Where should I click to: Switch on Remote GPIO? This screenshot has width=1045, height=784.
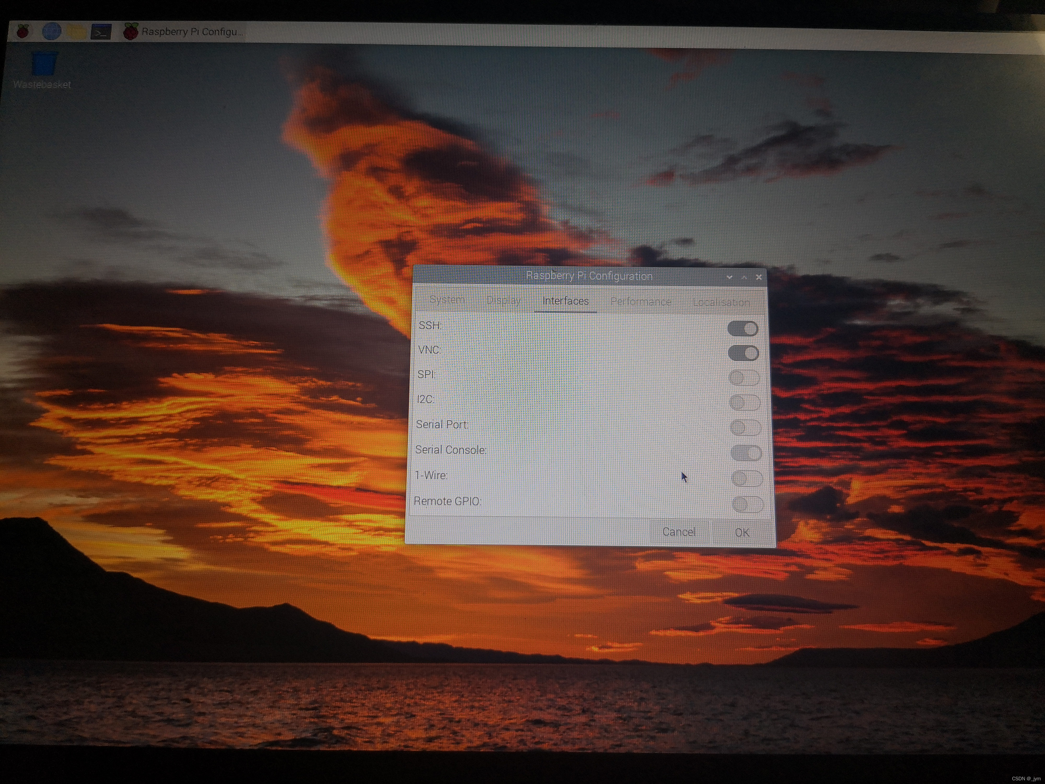pos(747,504)
